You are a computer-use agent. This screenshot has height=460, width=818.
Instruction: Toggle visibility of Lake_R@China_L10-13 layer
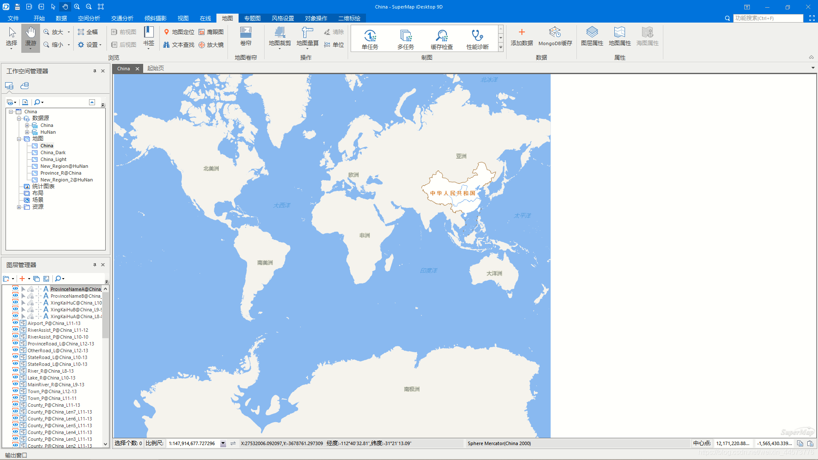[15, 377]
